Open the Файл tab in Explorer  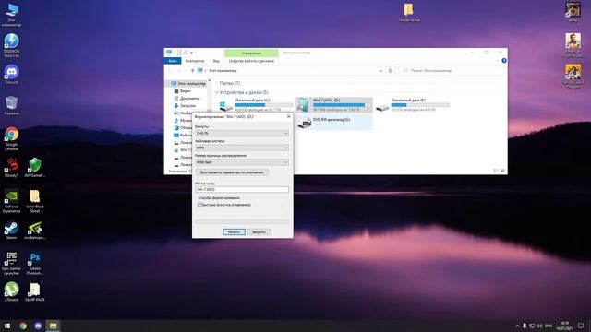coord(173,61)
